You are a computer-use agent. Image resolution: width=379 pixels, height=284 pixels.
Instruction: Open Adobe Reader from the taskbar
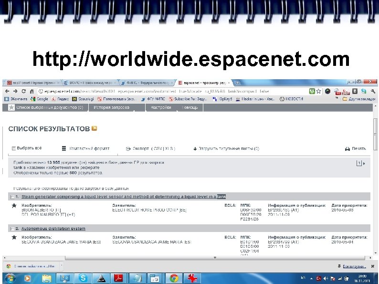coord(119,278)
